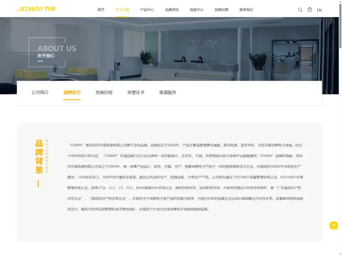Open the 发展历程 tab
Screen dimensions: 342x256
tap(104, 92)
